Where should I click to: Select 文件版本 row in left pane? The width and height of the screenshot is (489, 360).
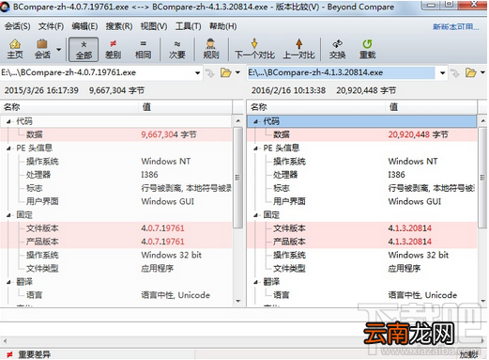[116, 228]
